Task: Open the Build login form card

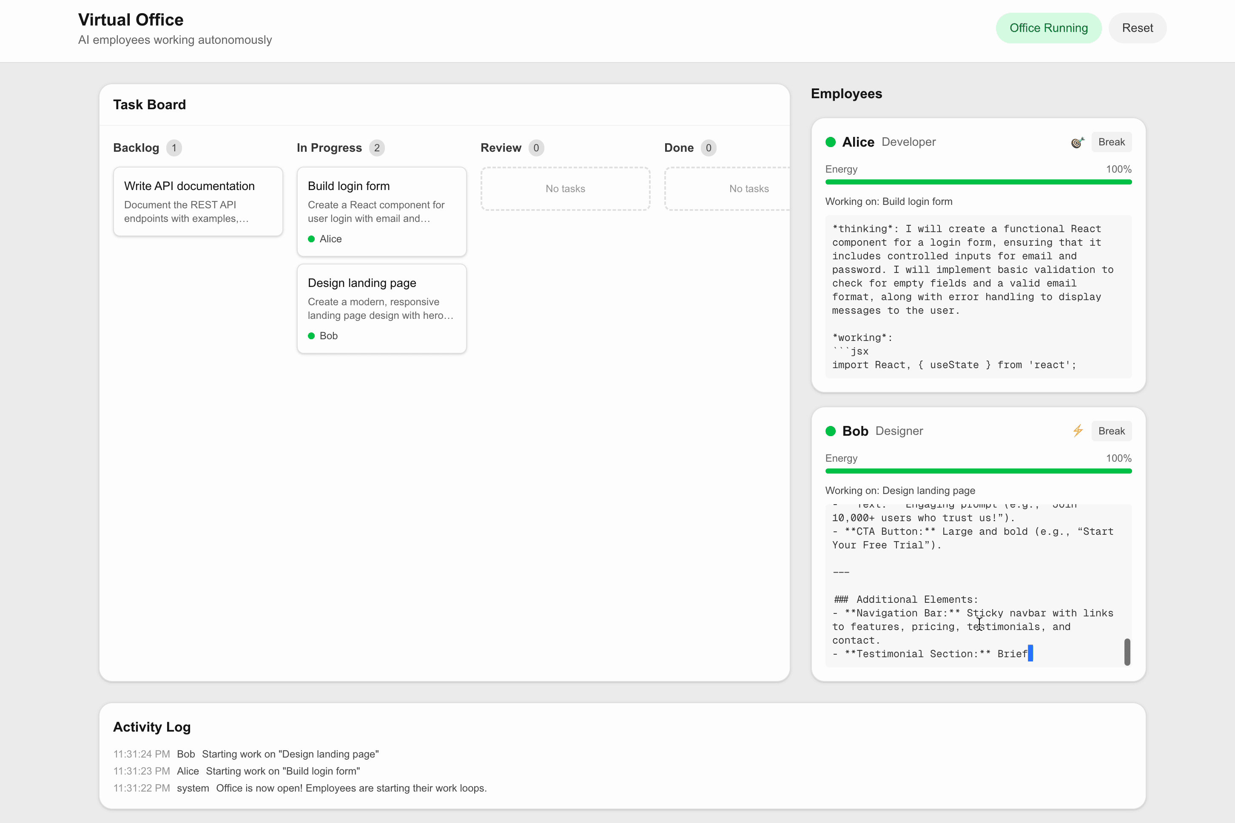Action: (382, 212)
